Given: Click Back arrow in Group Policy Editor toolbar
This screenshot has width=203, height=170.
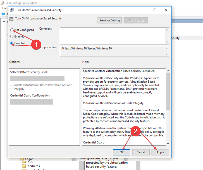Looking at the screenshot, I should click(x=3, y=14).
